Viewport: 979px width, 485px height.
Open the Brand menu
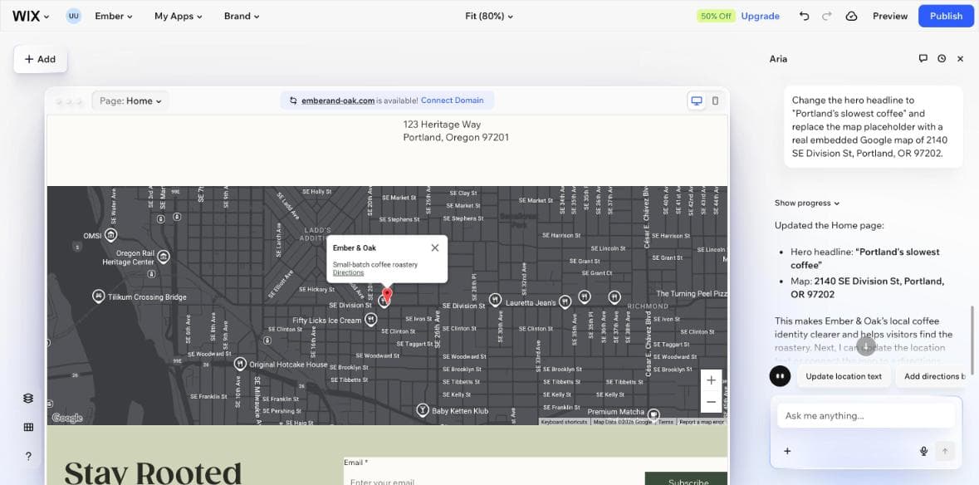pos(242,17)
